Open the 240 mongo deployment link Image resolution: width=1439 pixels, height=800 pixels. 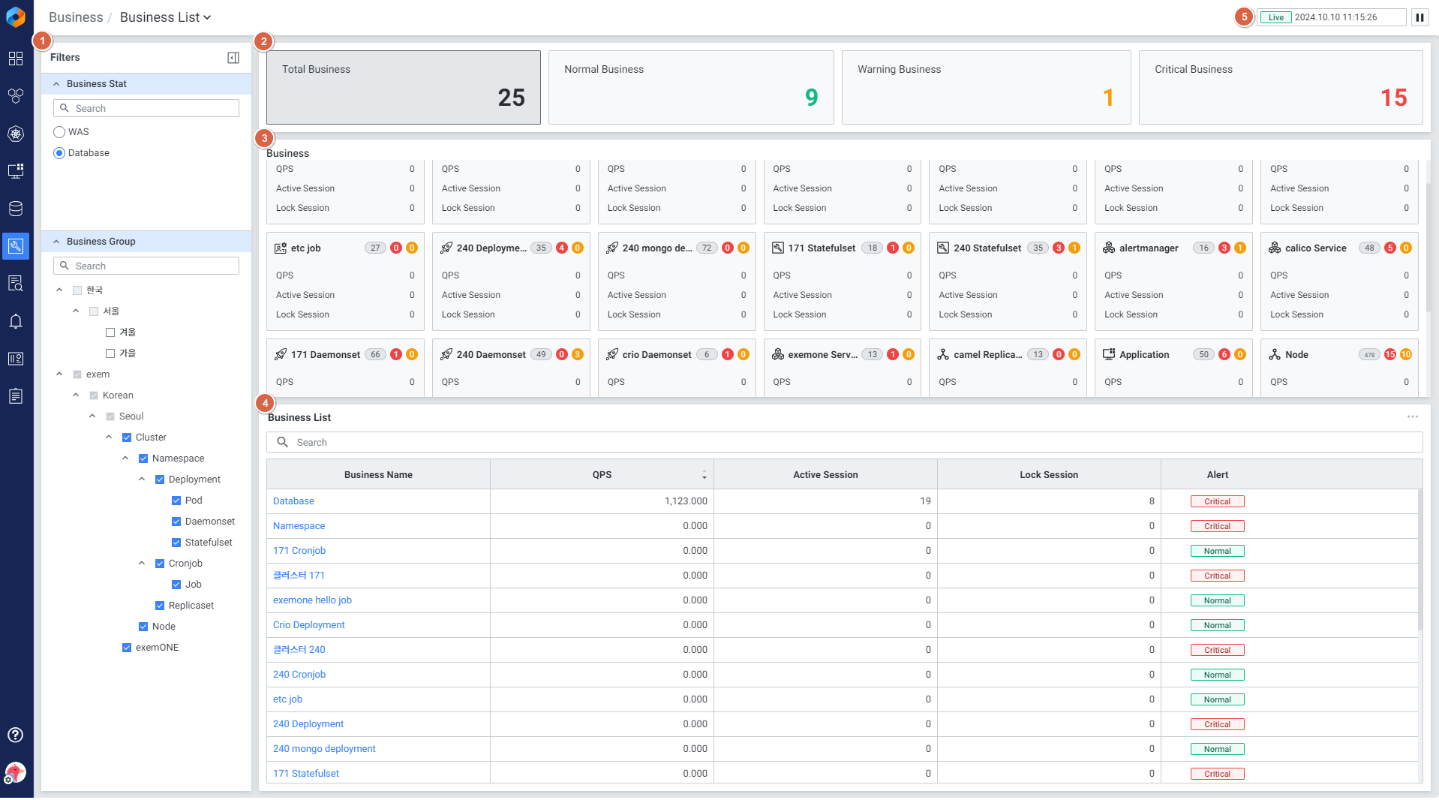(324, 748)
